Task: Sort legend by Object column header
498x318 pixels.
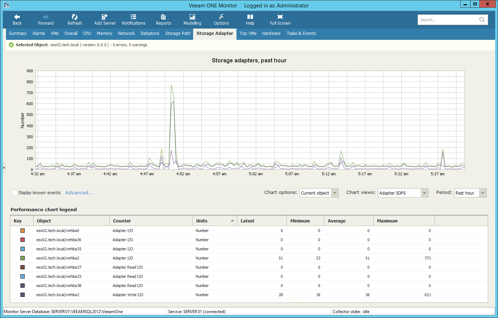Action: coord(71,221)
